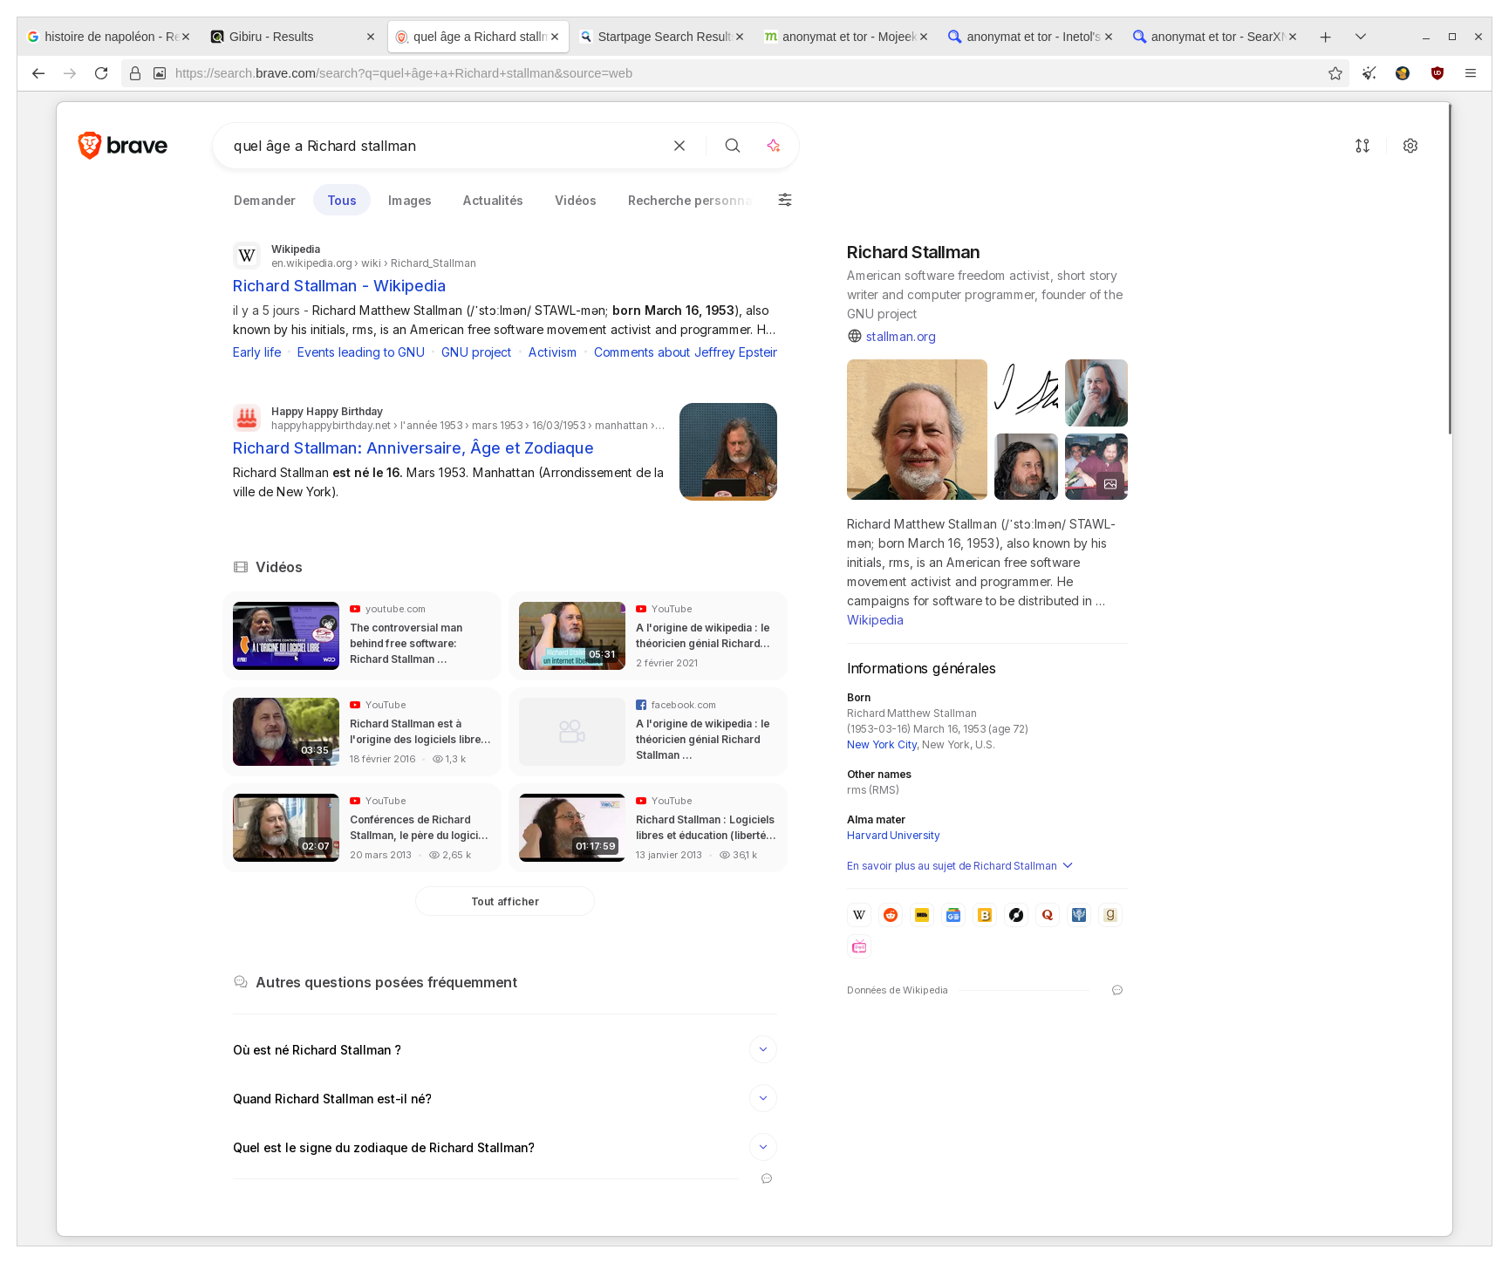
Task: Click the magnifying glass search icon
Action: coord(733,146)
